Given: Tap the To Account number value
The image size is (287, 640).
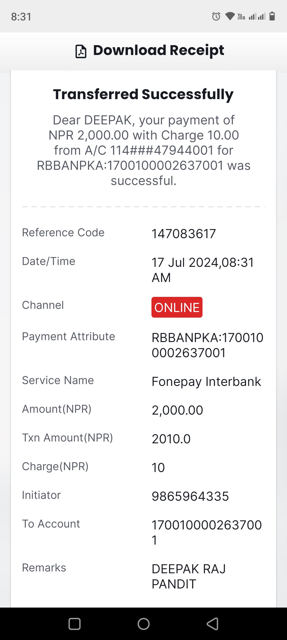Looking at the screenshot, I should (x=207, y=532).
